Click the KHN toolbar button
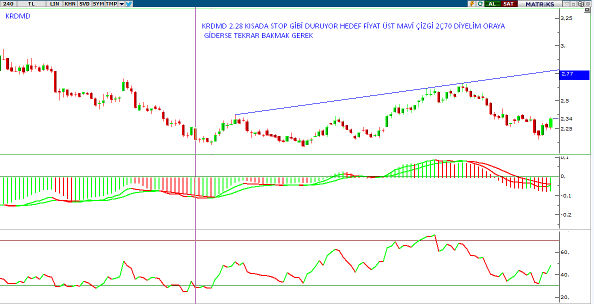The width and height of the screenshot is (594, 304). [x=69, y=4]
